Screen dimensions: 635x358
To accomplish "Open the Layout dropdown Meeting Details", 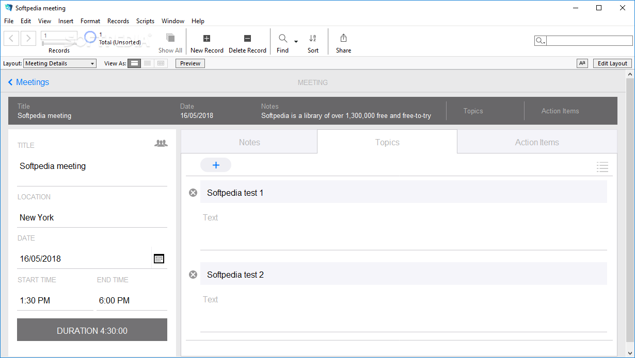I will coord(60,63).
